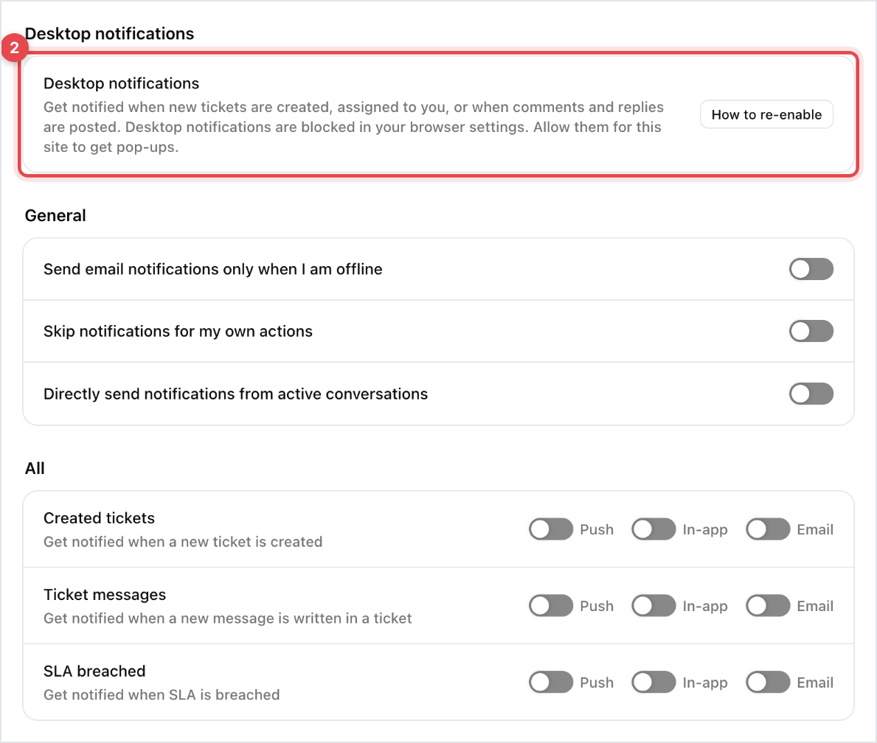Viewport: 877px width, 743px height.
Task: Click 'Get notified when a new ticket is created'
Action: (183, 542)
